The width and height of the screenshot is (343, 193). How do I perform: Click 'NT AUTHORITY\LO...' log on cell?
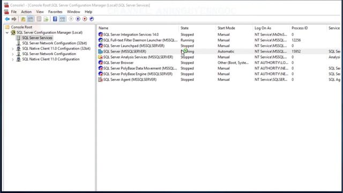(272, 63)
